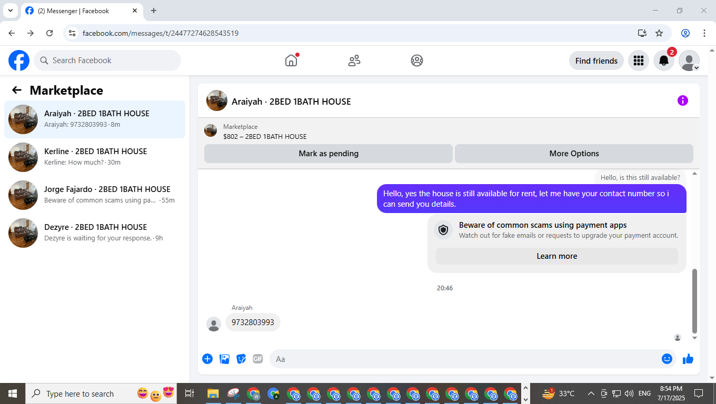The image size is (716, 404).
Task: Click the ENG language indicator
Action: tap(645, 393)
